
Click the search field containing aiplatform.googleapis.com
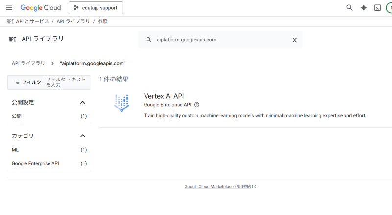coord(220,40)
